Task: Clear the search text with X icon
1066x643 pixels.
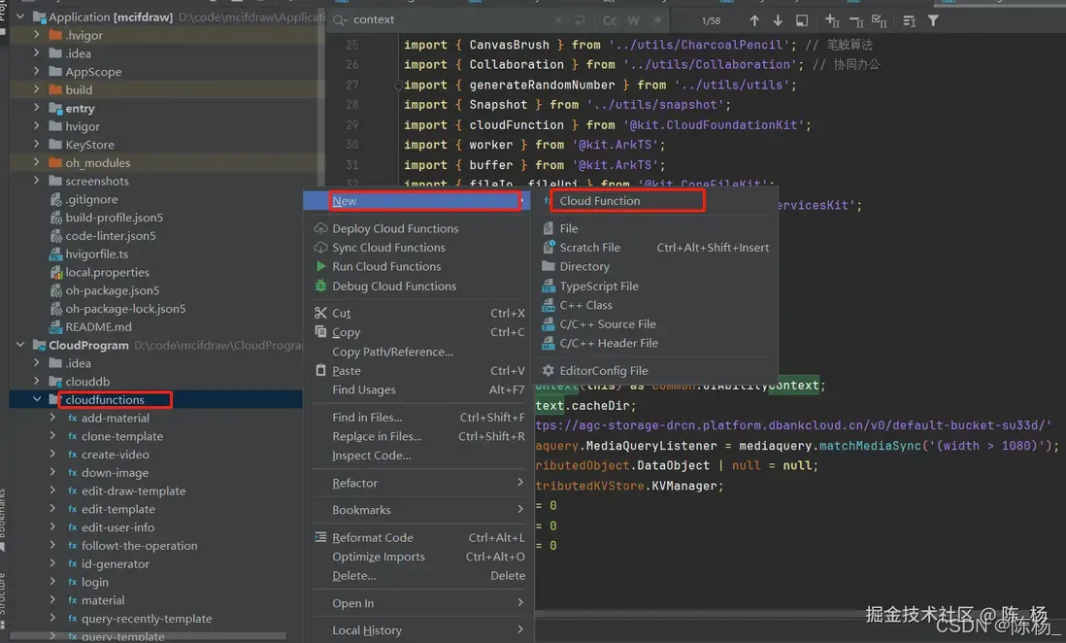Action: coord(558,20)
